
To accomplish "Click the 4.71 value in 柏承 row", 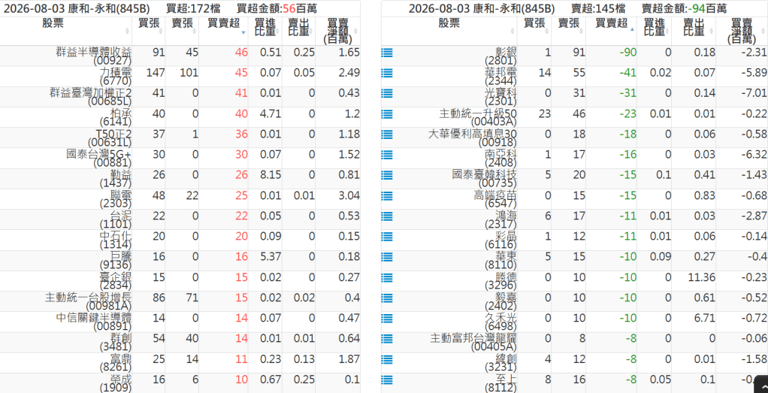I will [x=271, y=113].
